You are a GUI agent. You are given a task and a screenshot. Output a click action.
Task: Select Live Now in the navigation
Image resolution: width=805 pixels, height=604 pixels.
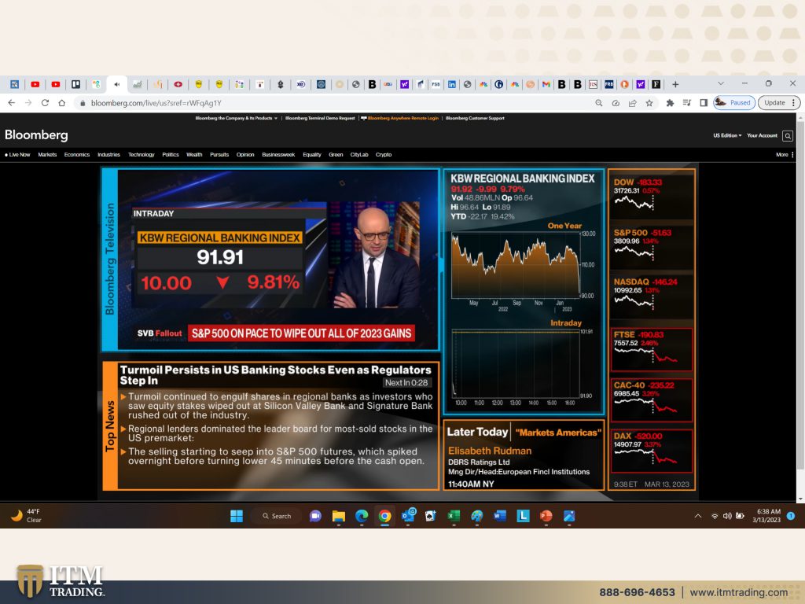[17, 155]
